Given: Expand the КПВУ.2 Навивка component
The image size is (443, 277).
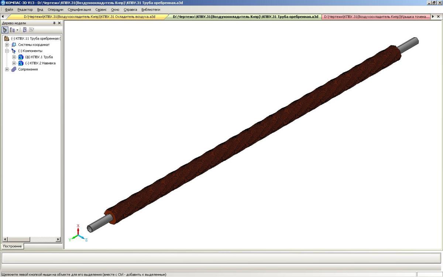Looking at the screenshot, I should tap(14, 63).
